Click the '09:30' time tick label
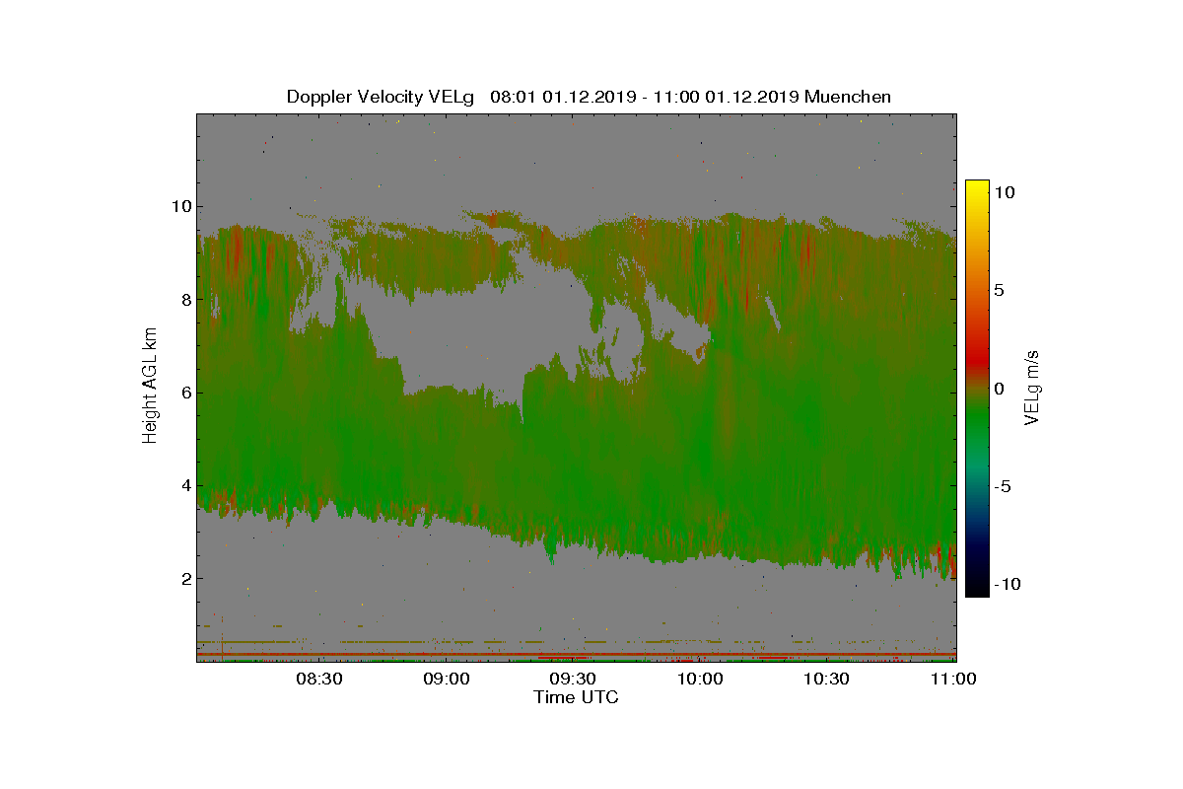The height and width of the screenshot is (789, 1183). [x=573, y=679]
